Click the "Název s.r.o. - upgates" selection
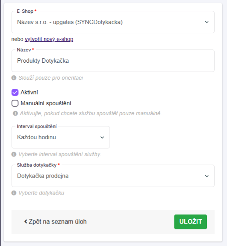Screen dimensions: 227x246 pyautogui.click(x=113, y=22)
